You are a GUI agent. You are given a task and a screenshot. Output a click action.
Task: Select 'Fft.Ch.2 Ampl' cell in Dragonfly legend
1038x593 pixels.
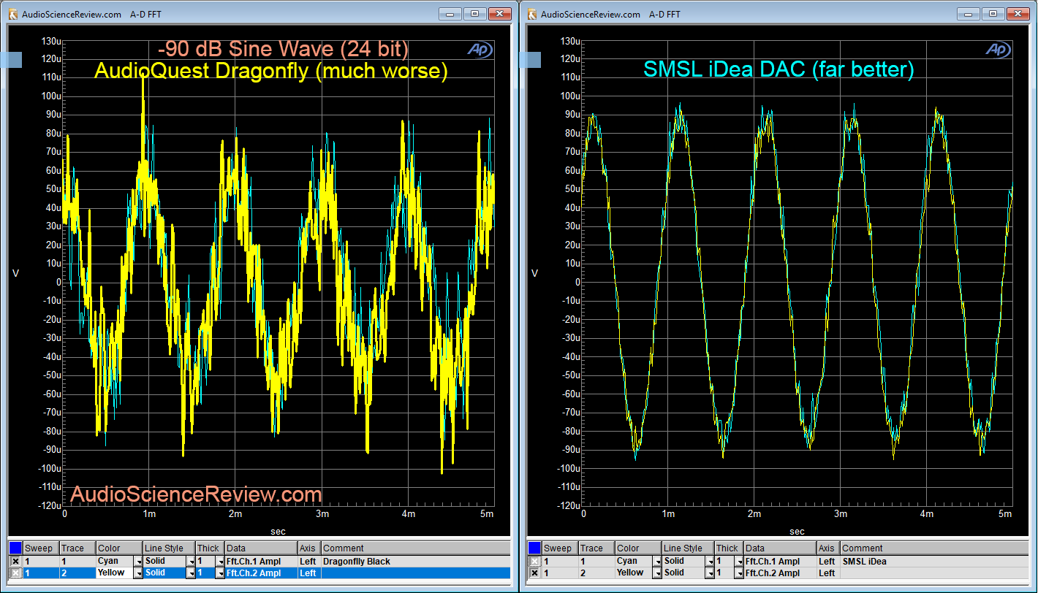pyautogui.click(x=261, y=573)
